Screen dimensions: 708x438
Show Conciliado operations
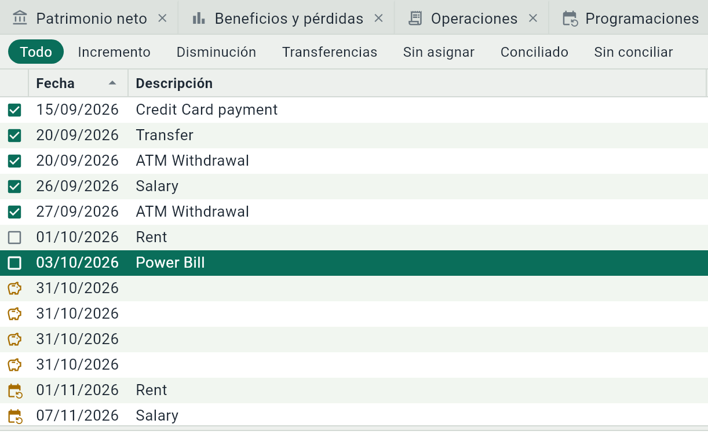click(534, 52)
